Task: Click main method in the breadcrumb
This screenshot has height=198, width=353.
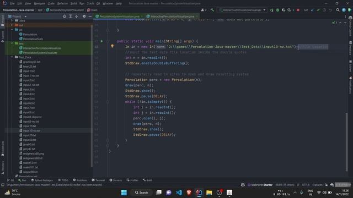Action: click(x=92, y=10)
